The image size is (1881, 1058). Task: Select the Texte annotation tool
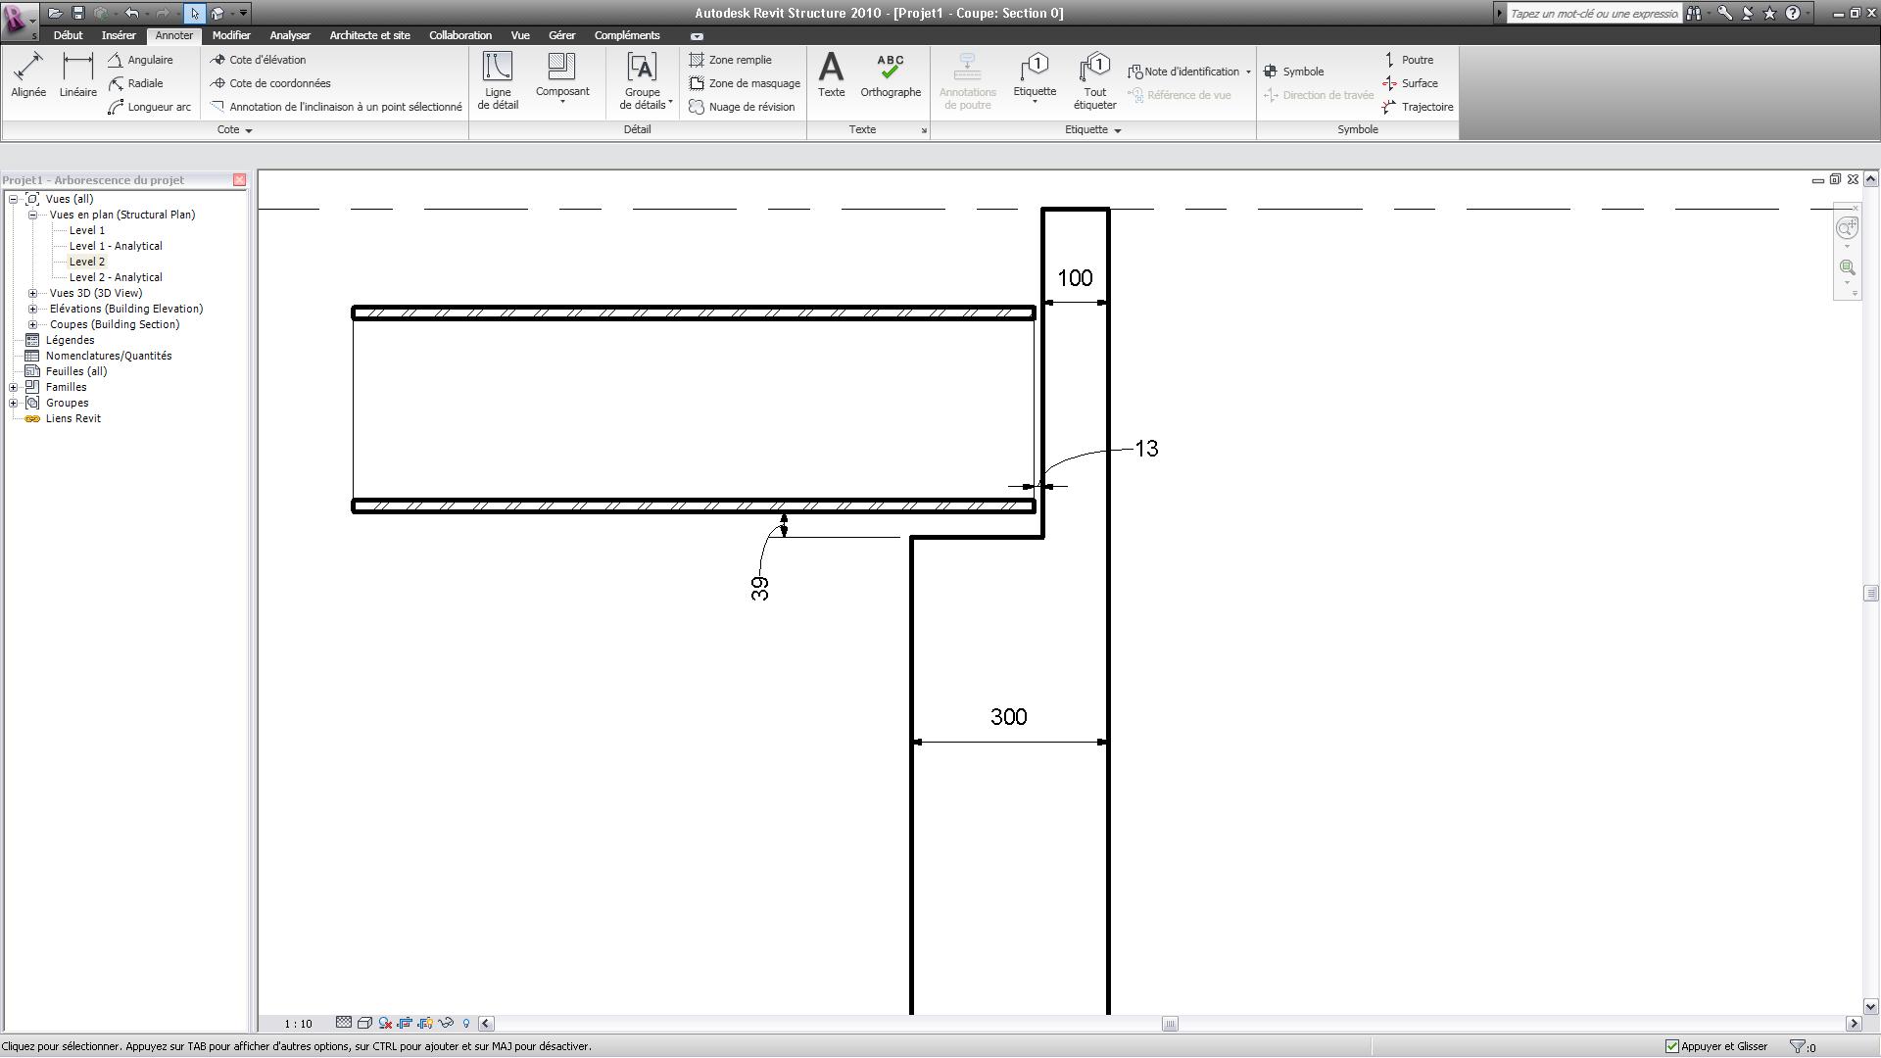[x=831, y=75]
